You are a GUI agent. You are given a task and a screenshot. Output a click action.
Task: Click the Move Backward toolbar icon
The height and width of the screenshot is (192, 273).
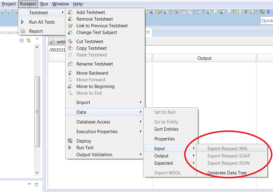pos(208,12)
